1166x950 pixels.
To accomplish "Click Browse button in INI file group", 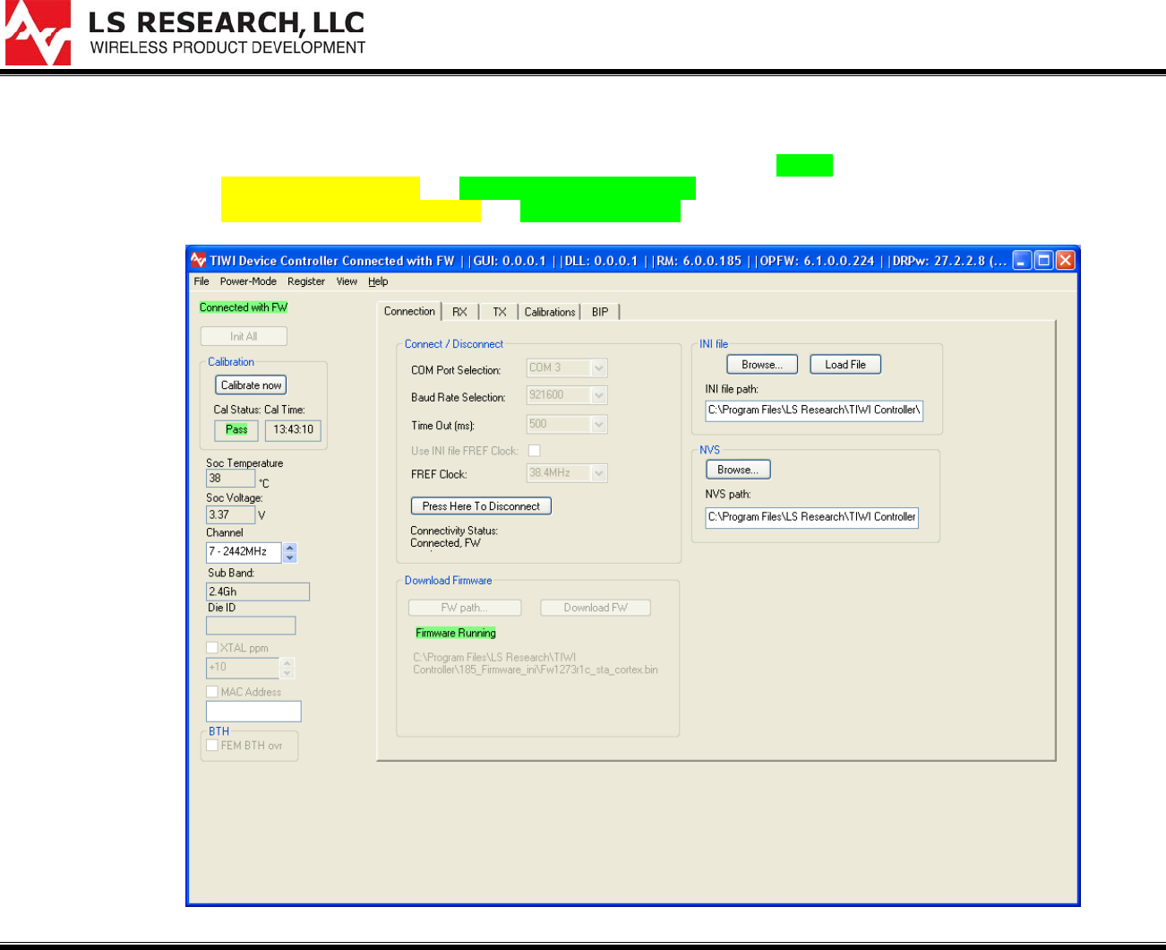I will 762,365.
